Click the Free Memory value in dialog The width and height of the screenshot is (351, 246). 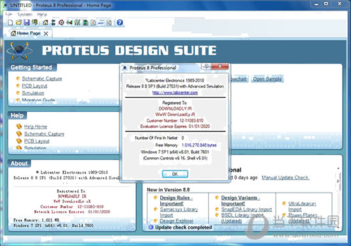199,145
